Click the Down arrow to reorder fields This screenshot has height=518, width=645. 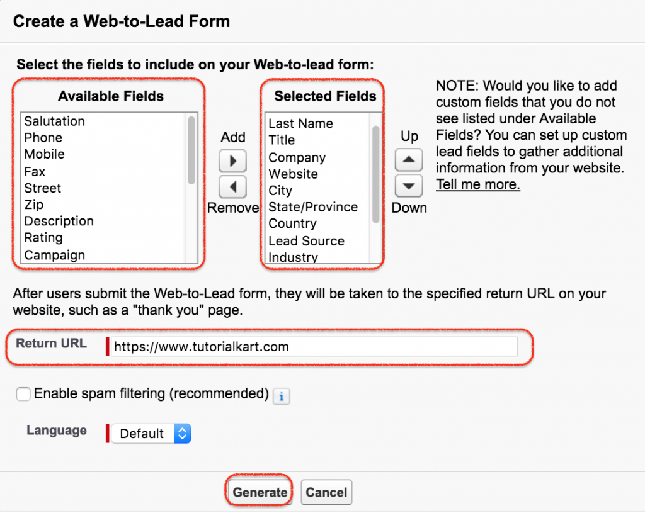pos(408,186)
